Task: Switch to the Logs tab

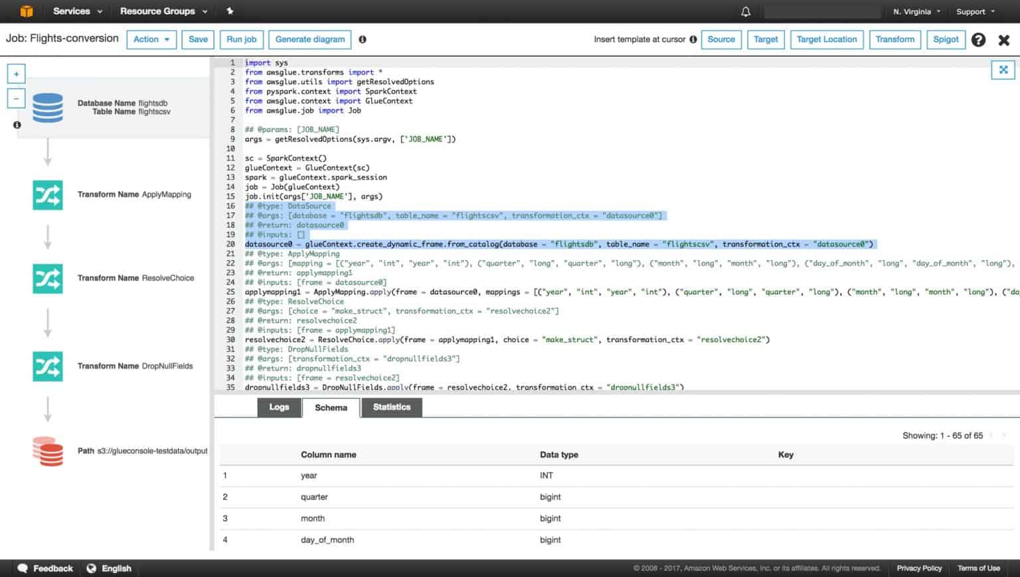Action: coord(280,407)
